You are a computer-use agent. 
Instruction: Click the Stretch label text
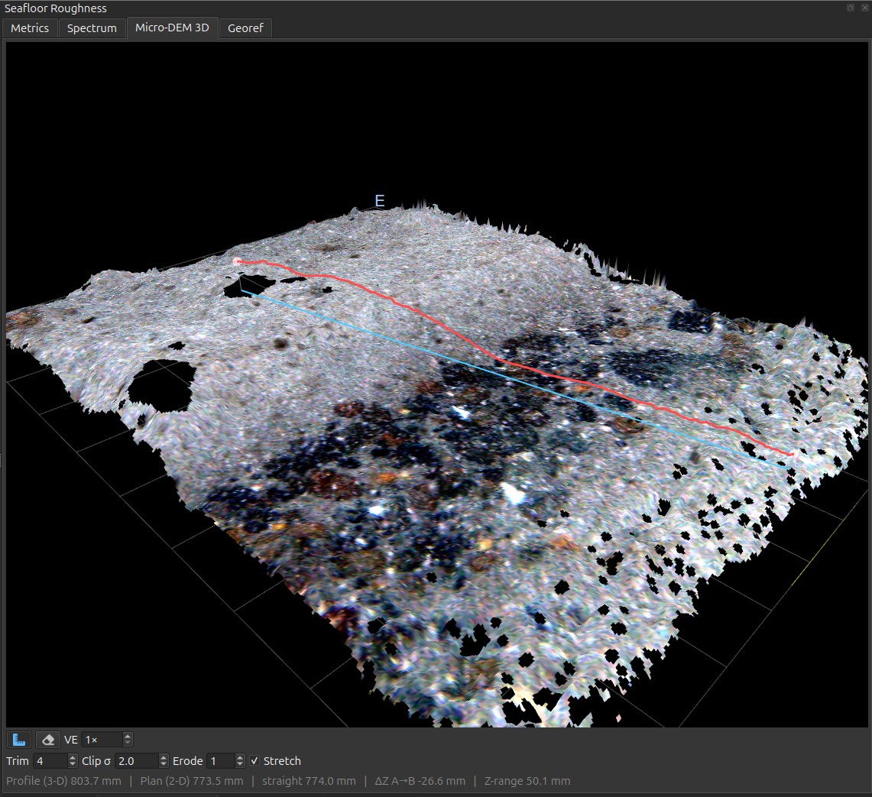(x=282, y=761)
